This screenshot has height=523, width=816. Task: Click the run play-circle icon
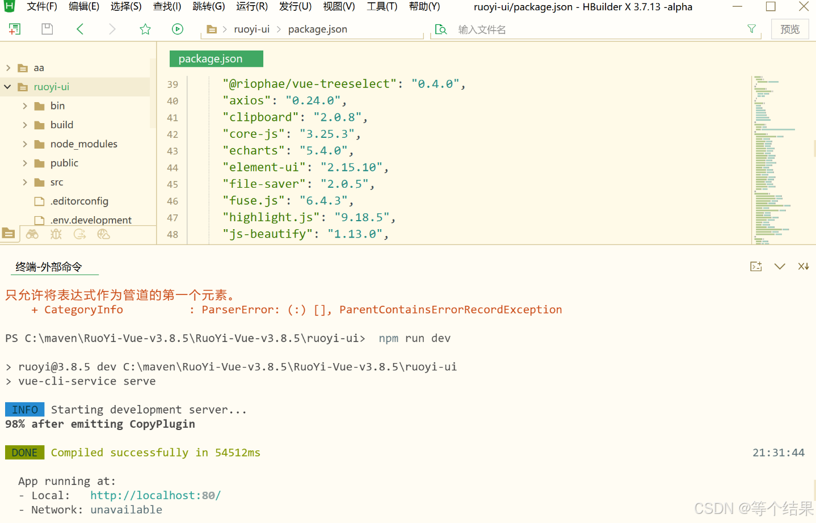[x=178, y=29]
